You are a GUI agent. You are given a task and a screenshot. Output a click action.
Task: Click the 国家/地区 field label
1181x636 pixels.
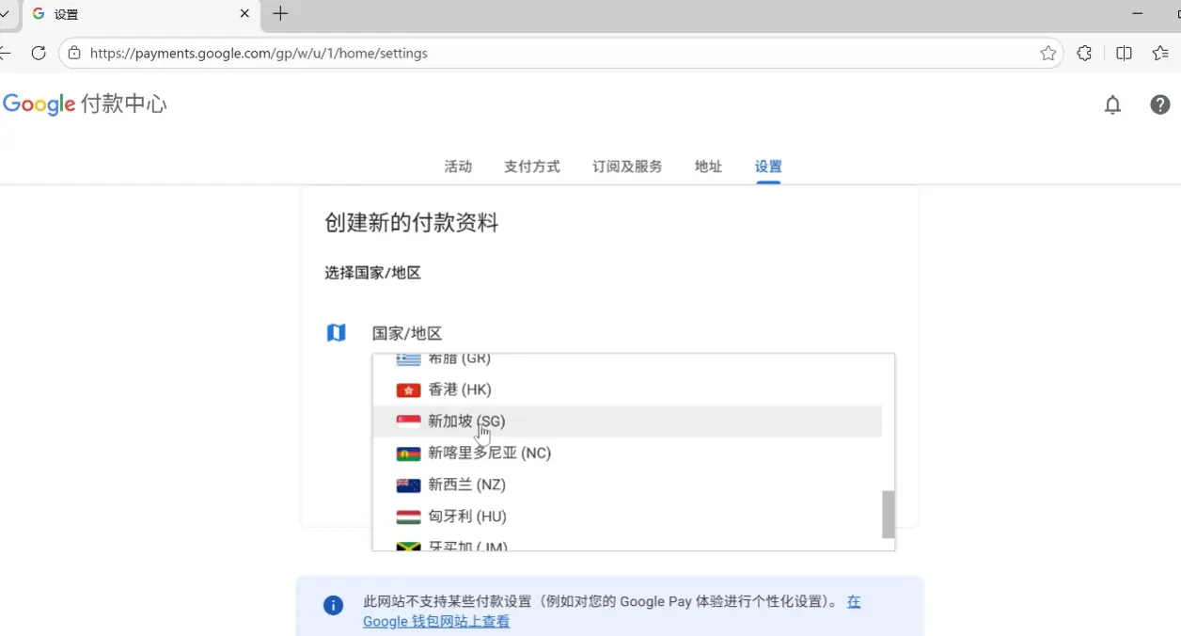point(407,333)
